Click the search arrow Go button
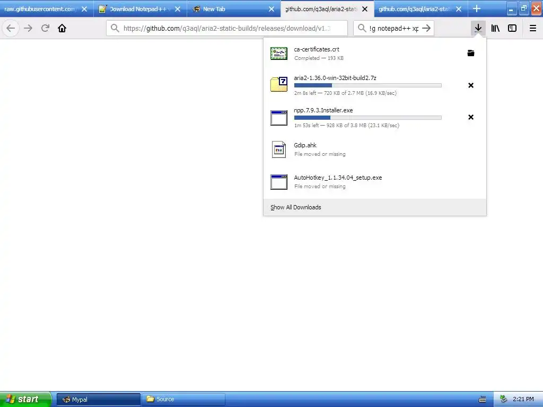The height and width of the screenshot is (407, 543). click(x=426, y=28)
